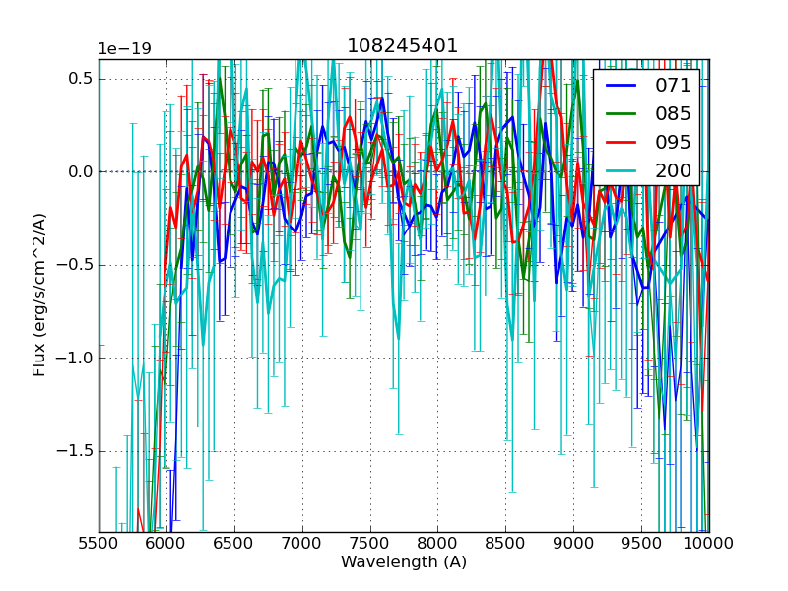Click the 1e-19 exponent label

point(123,49)
